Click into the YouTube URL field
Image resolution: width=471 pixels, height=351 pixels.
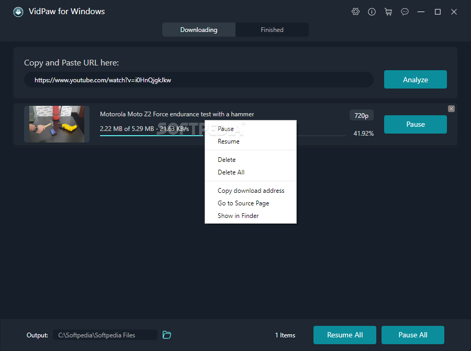tap(199, 80)
